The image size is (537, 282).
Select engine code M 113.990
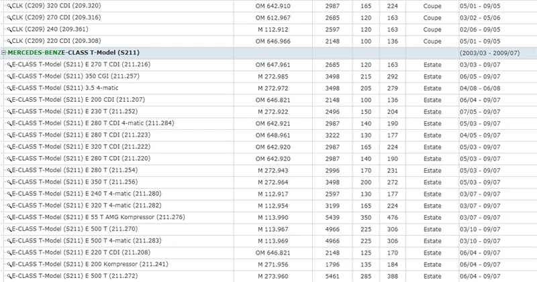(273, 218)
